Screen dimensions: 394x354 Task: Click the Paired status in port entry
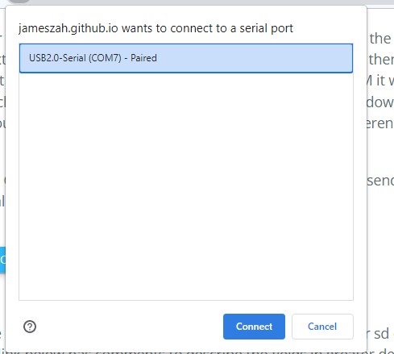[143, 58]
